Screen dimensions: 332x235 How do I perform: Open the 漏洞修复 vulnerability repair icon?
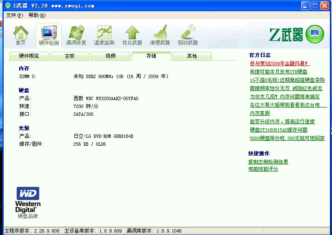click(76, 35)
